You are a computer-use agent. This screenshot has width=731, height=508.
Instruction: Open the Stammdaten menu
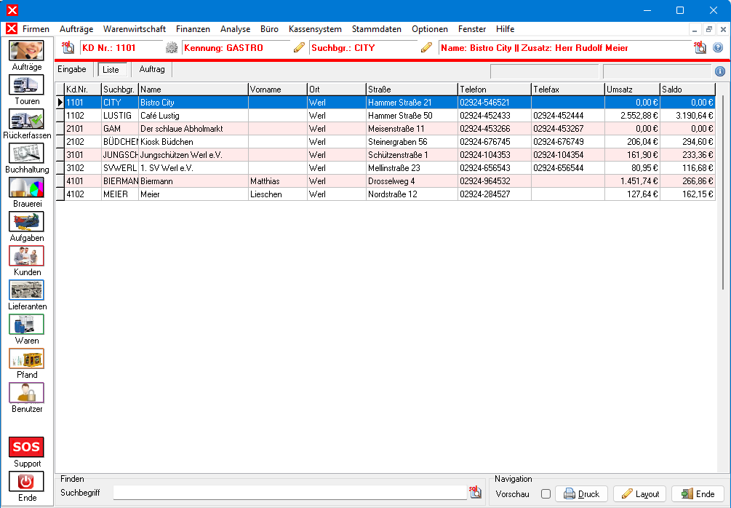[376, 29]
